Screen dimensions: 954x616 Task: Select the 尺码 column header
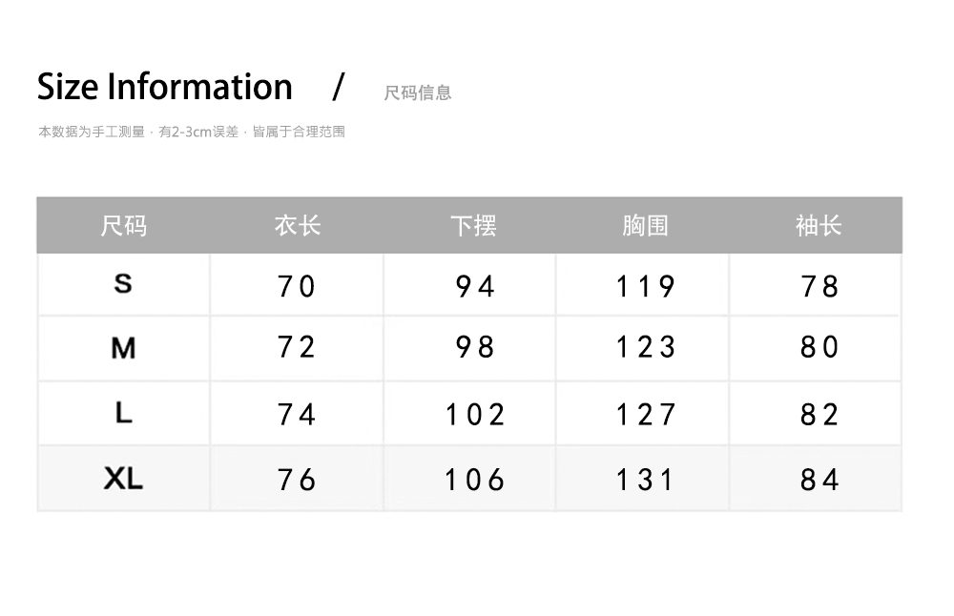tap(123, 226)
